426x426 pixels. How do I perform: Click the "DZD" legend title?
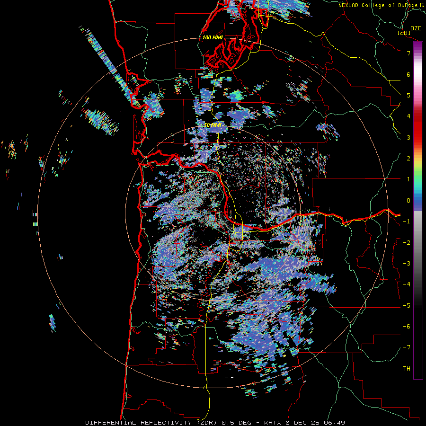point(416,28)
